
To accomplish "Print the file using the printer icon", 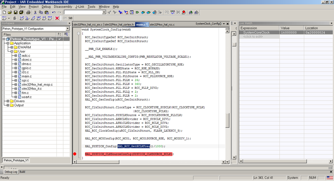I will [28, 12].
